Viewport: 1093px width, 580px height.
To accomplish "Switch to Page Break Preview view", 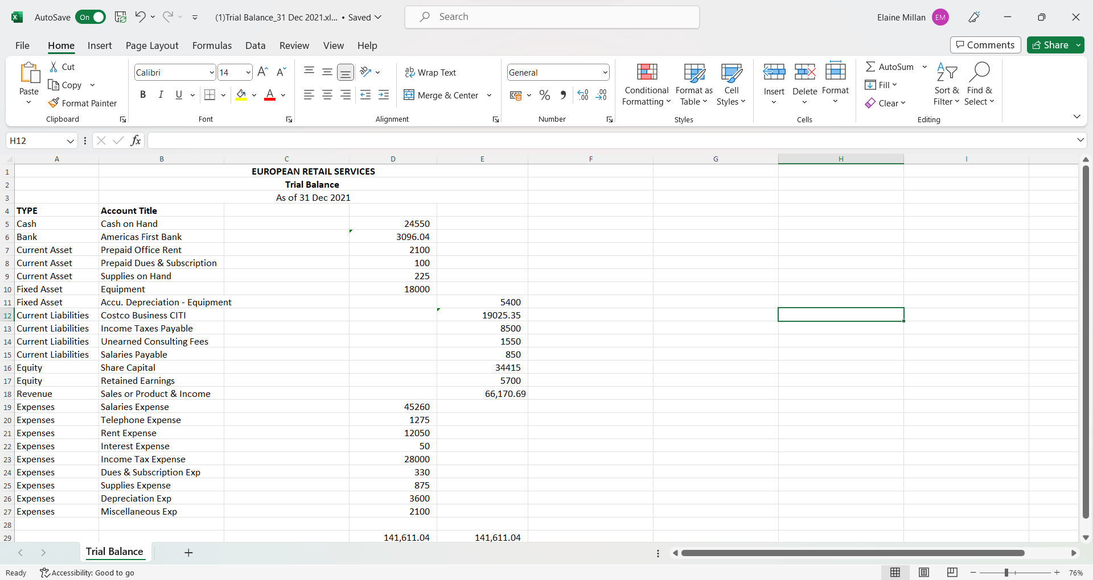I will pyautogui.click(x=952, y=573).
